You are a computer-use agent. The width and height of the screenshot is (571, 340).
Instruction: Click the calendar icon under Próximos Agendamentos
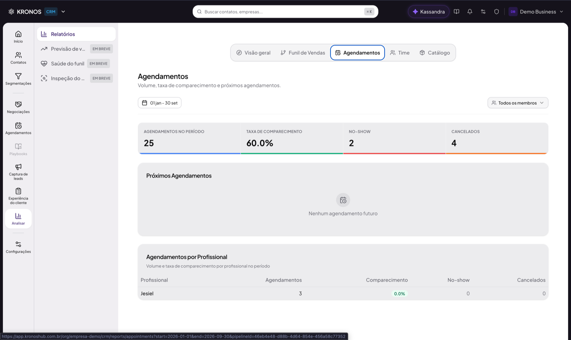click(x=343, y=200)
